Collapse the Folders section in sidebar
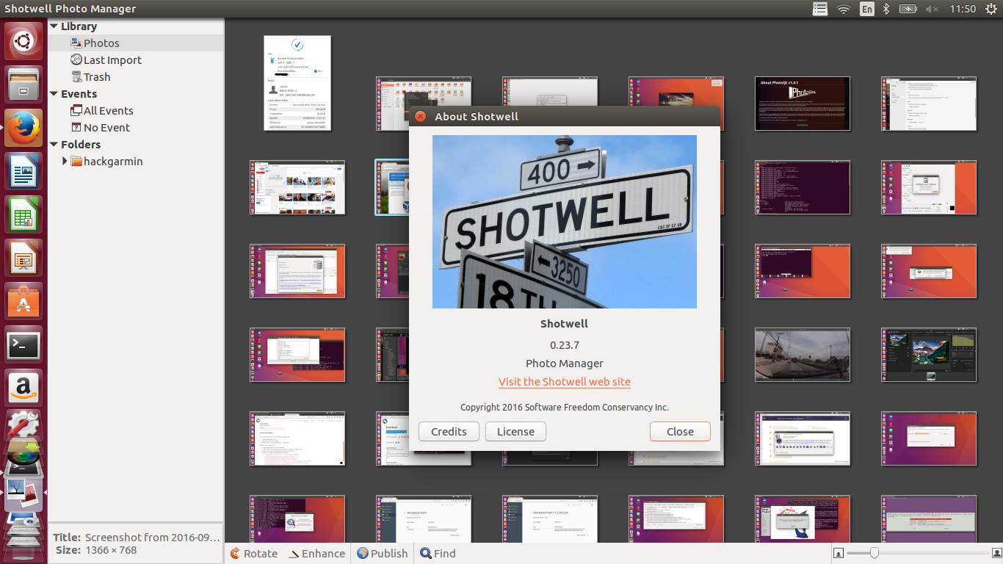This screenshot has width=1003, height=564. point(54,145)
